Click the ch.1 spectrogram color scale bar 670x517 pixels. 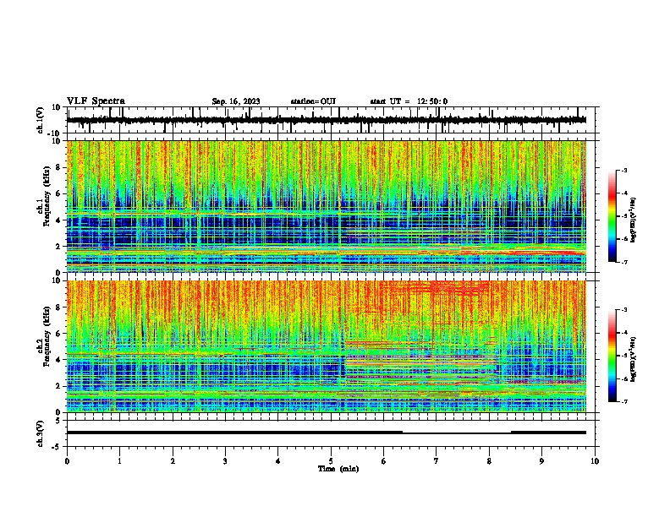point(612,216)
